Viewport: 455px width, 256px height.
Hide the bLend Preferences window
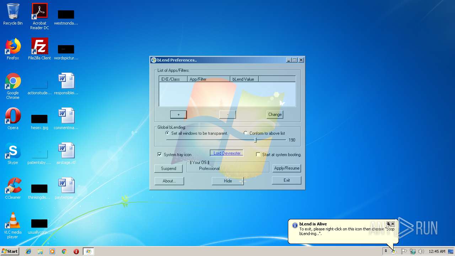[x=228, y=181]
